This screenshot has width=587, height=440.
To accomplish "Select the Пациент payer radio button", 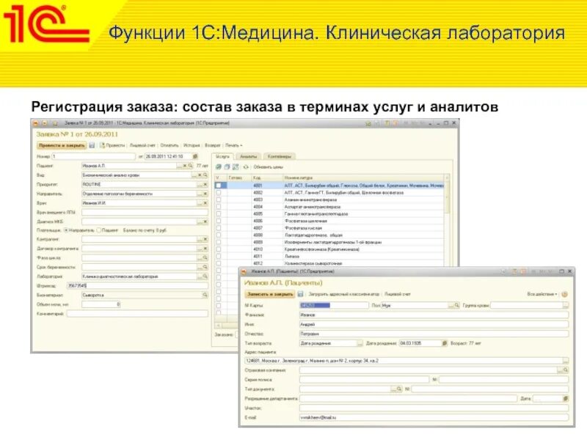I will [x=99, y=230].
